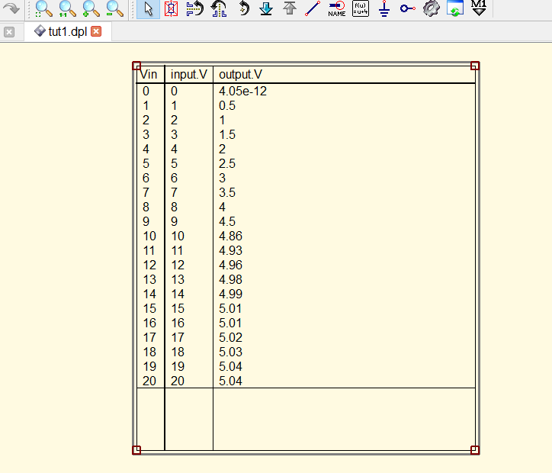Click the bottom-left table resize handle

(x=136, y=450)
